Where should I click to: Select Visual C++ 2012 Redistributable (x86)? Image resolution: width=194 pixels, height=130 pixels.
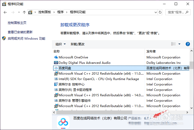[x=121, y=106]
